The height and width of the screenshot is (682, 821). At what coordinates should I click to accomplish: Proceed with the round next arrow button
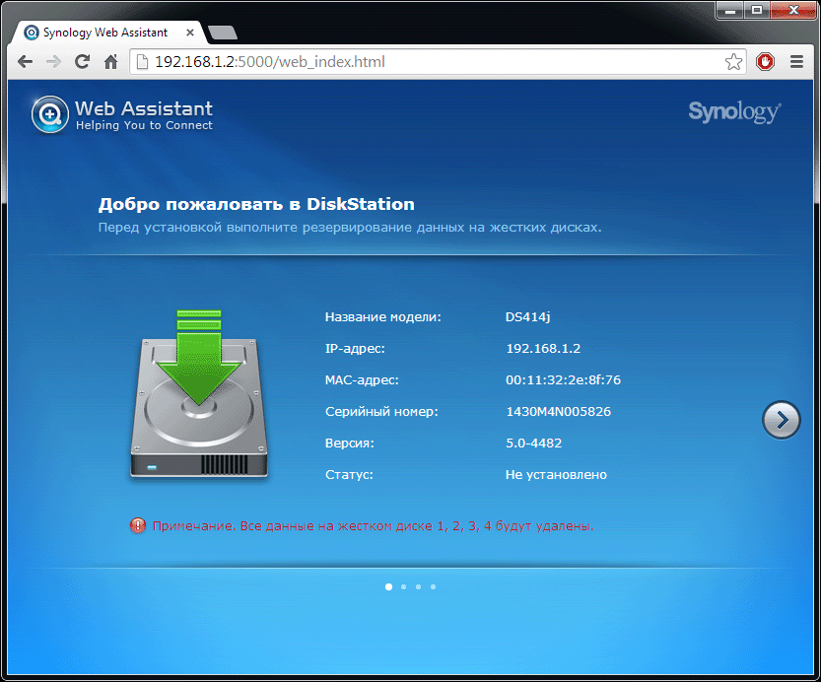click(782, 420)
